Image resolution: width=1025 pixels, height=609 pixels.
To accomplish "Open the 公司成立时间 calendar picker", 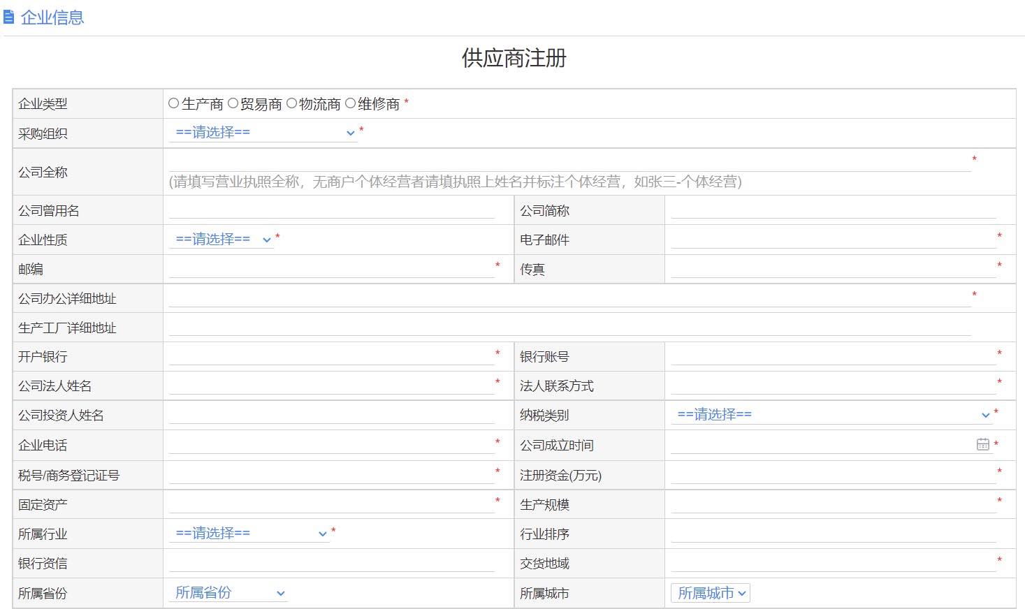I will click(x=982, y=444).
